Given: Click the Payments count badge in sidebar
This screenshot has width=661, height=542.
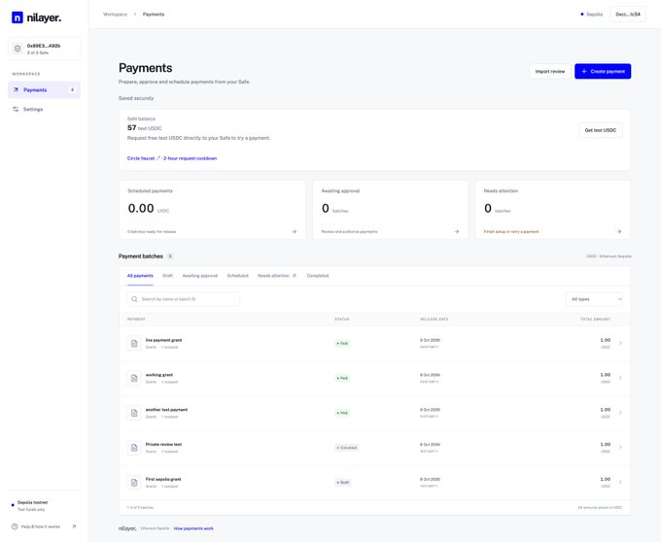Looking at the screenshot, I should pyautogui.click(x=73, y=89).
